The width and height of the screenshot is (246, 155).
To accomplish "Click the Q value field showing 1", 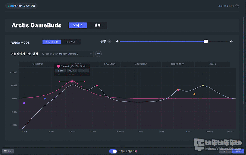I will [84, 71].
